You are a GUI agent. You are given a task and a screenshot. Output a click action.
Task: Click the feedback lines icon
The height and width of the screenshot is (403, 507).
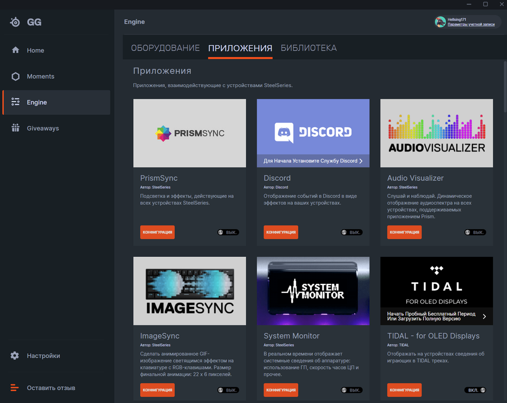click(x=15, y=387)
